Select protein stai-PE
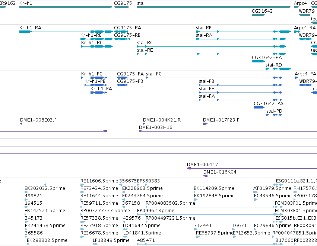Image resolution: width=317 pixels, height=246 pixels. pyautogui.click(x=240, y=93)
